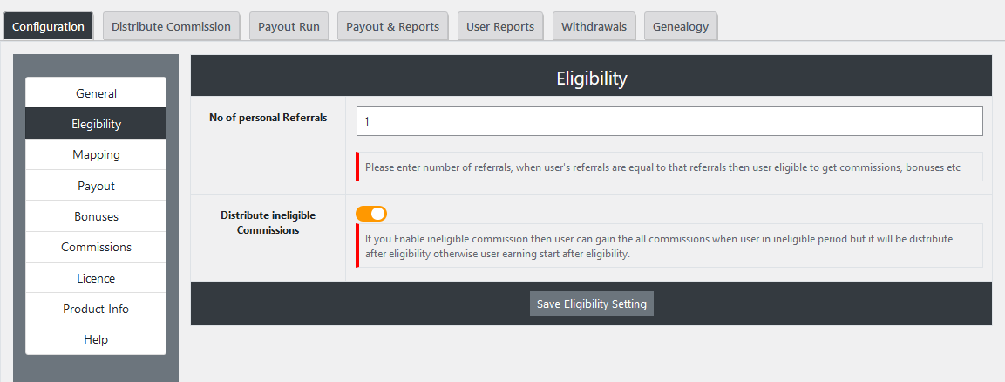
Task: Switch to the Withdrawals tab
Action: pos(594,26)
